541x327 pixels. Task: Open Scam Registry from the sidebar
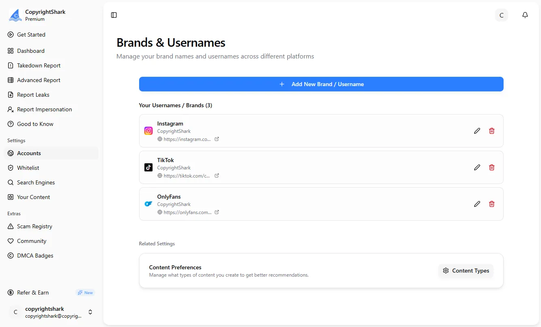click(x=34, y=226)
